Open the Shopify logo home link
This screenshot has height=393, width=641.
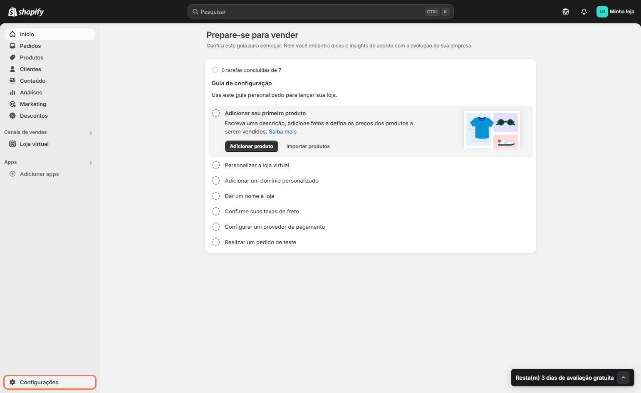26,12
